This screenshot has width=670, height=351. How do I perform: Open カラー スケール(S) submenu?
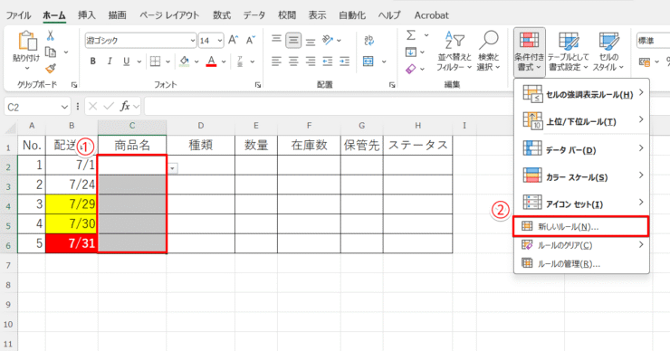pos(581,175)
